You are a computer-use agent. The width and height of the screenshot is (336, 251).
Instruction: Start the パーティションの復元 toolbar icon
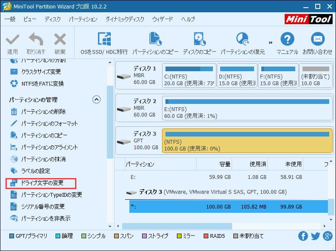click(x=243, y=39)
